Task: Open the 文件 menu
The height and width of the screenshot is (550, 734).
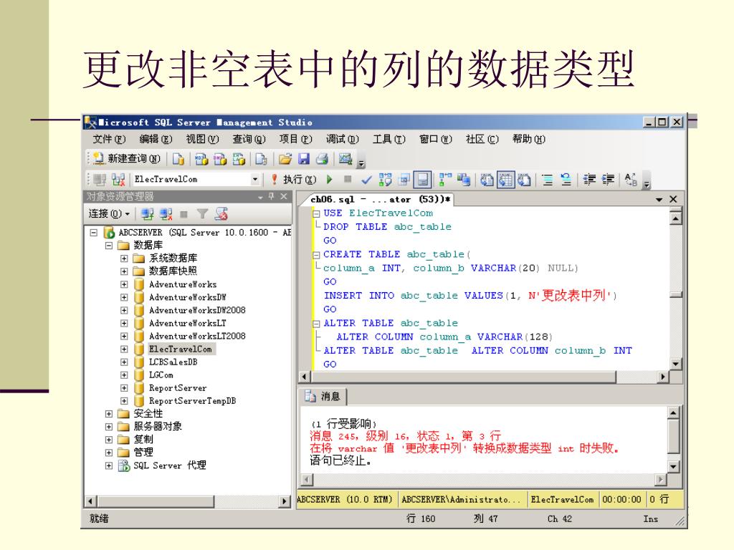Action: (109, 140)
